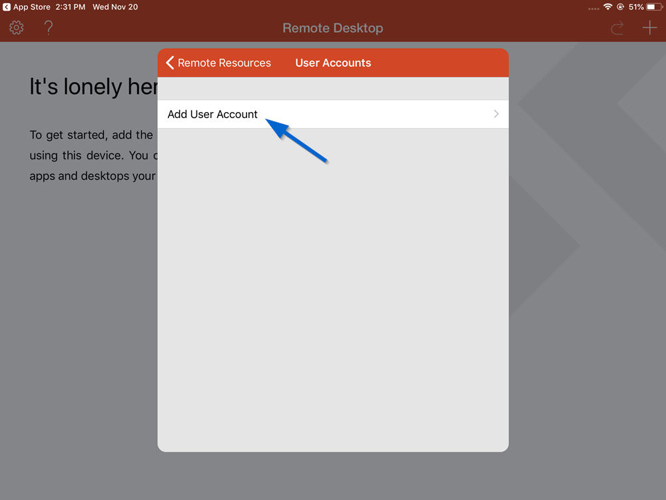Open the settings gear icon
This screenshot has width=666, height=500.
17,27
